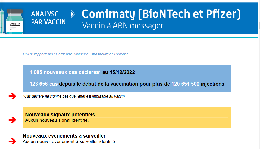The image size is (260, 149).
Task: Click the 123 656 cas figure
Action: coord(44,84)
